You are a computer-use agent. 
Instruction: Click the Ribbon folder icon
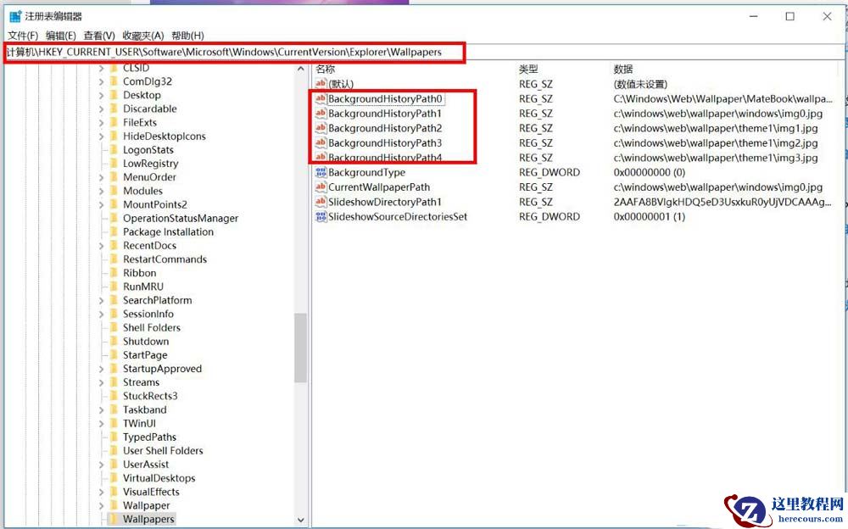(x=114, y=273)
